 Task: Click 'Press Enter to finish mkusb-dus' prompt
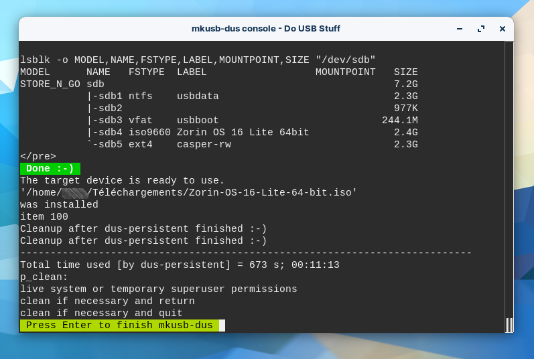[x=119, y=326]
